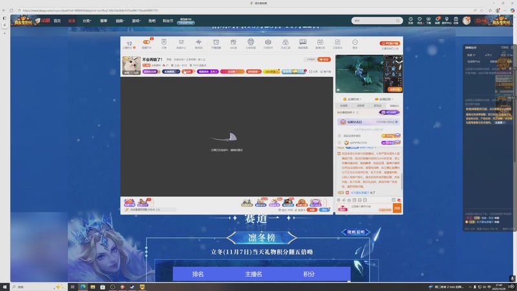Open Microsoft Edge from the taskbar
The image size is (517, 291).
(x=83, y=287)
